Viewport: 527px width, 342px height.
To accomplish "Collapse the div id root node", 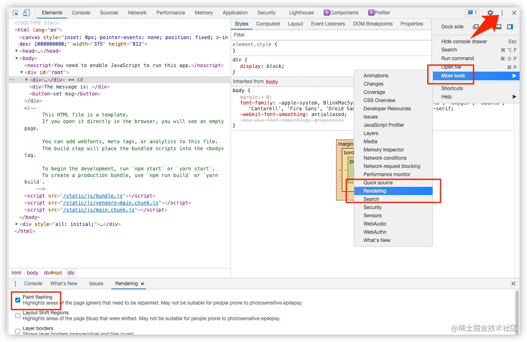I will pos(22,72).
